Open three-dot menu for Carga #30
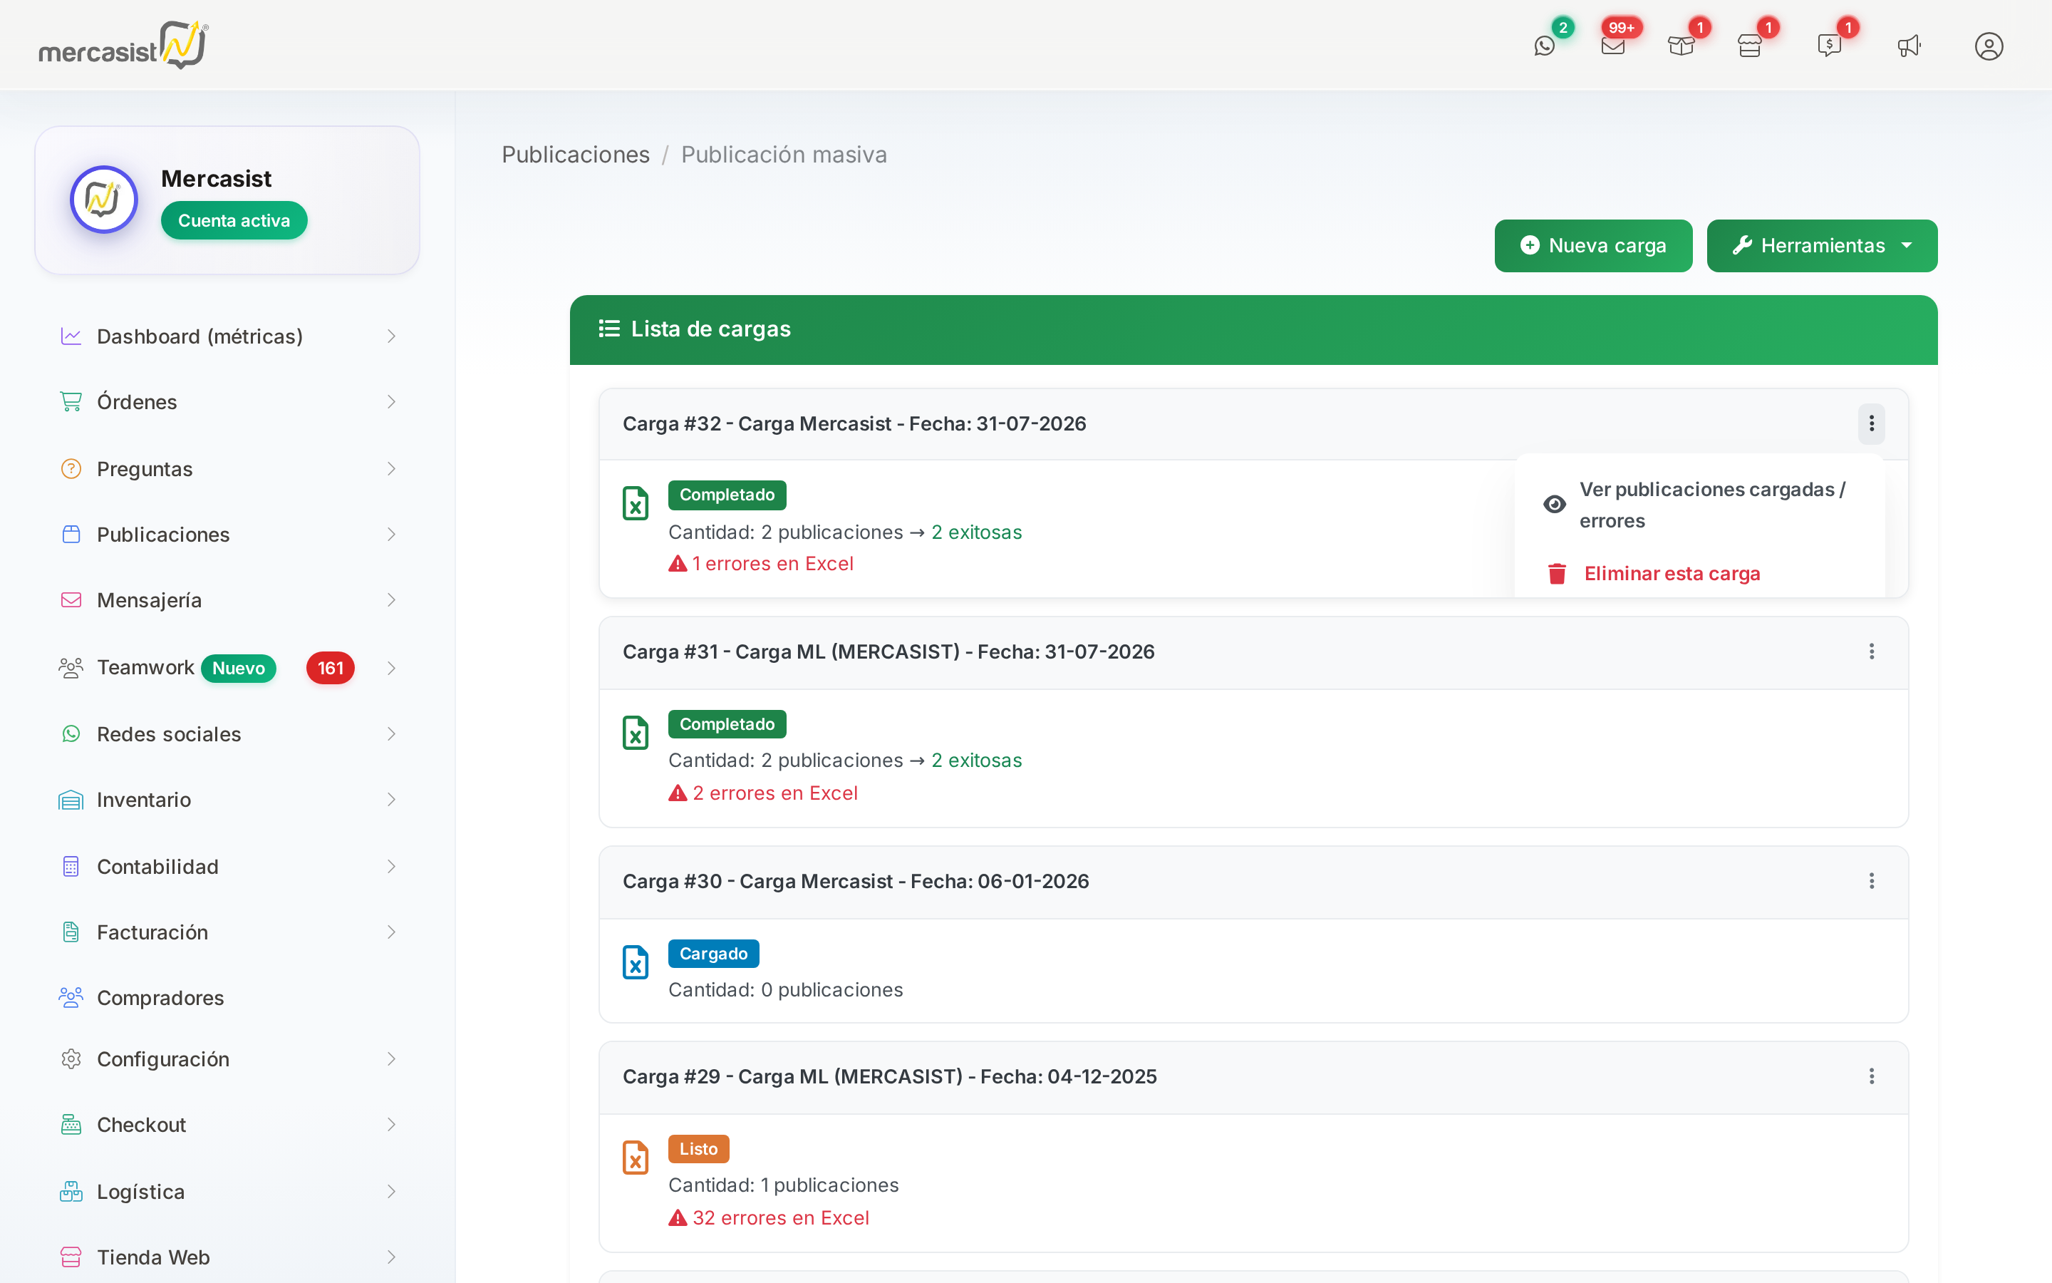This screenshot has height=1283, width=2052. pos(1872,881)
